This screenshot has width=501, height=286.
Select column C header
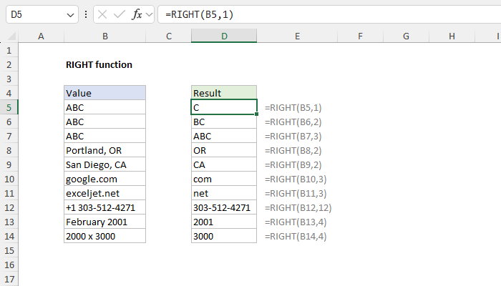[x=169, y=36]
